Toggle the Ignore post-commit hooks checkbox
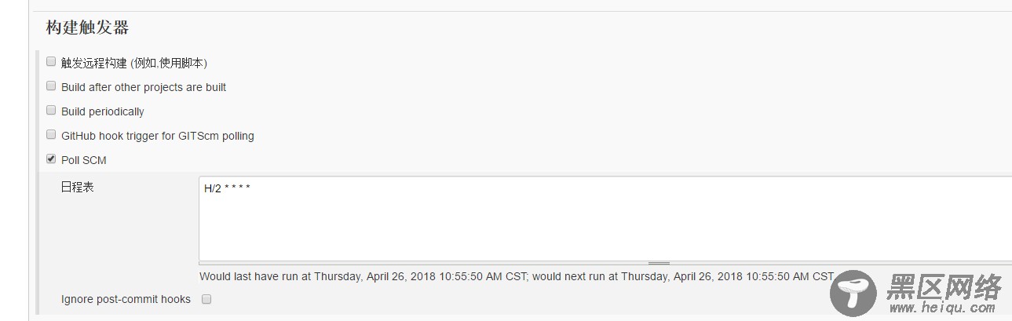The width and height of the screenshot is (1012, 321). (206, 299)
